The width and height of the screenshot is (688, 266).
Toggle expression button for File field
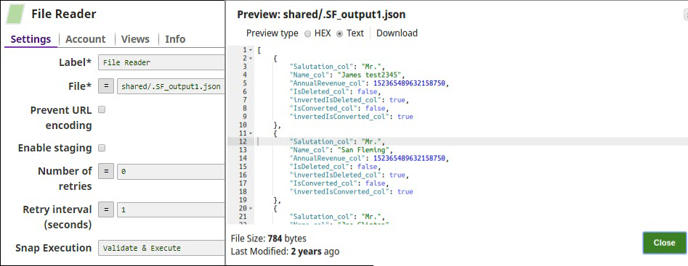(106, 86)
